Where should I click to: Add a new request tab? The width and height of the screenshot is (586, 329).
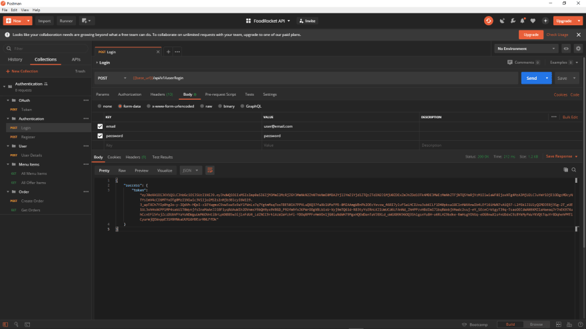(x=168, y=52)
